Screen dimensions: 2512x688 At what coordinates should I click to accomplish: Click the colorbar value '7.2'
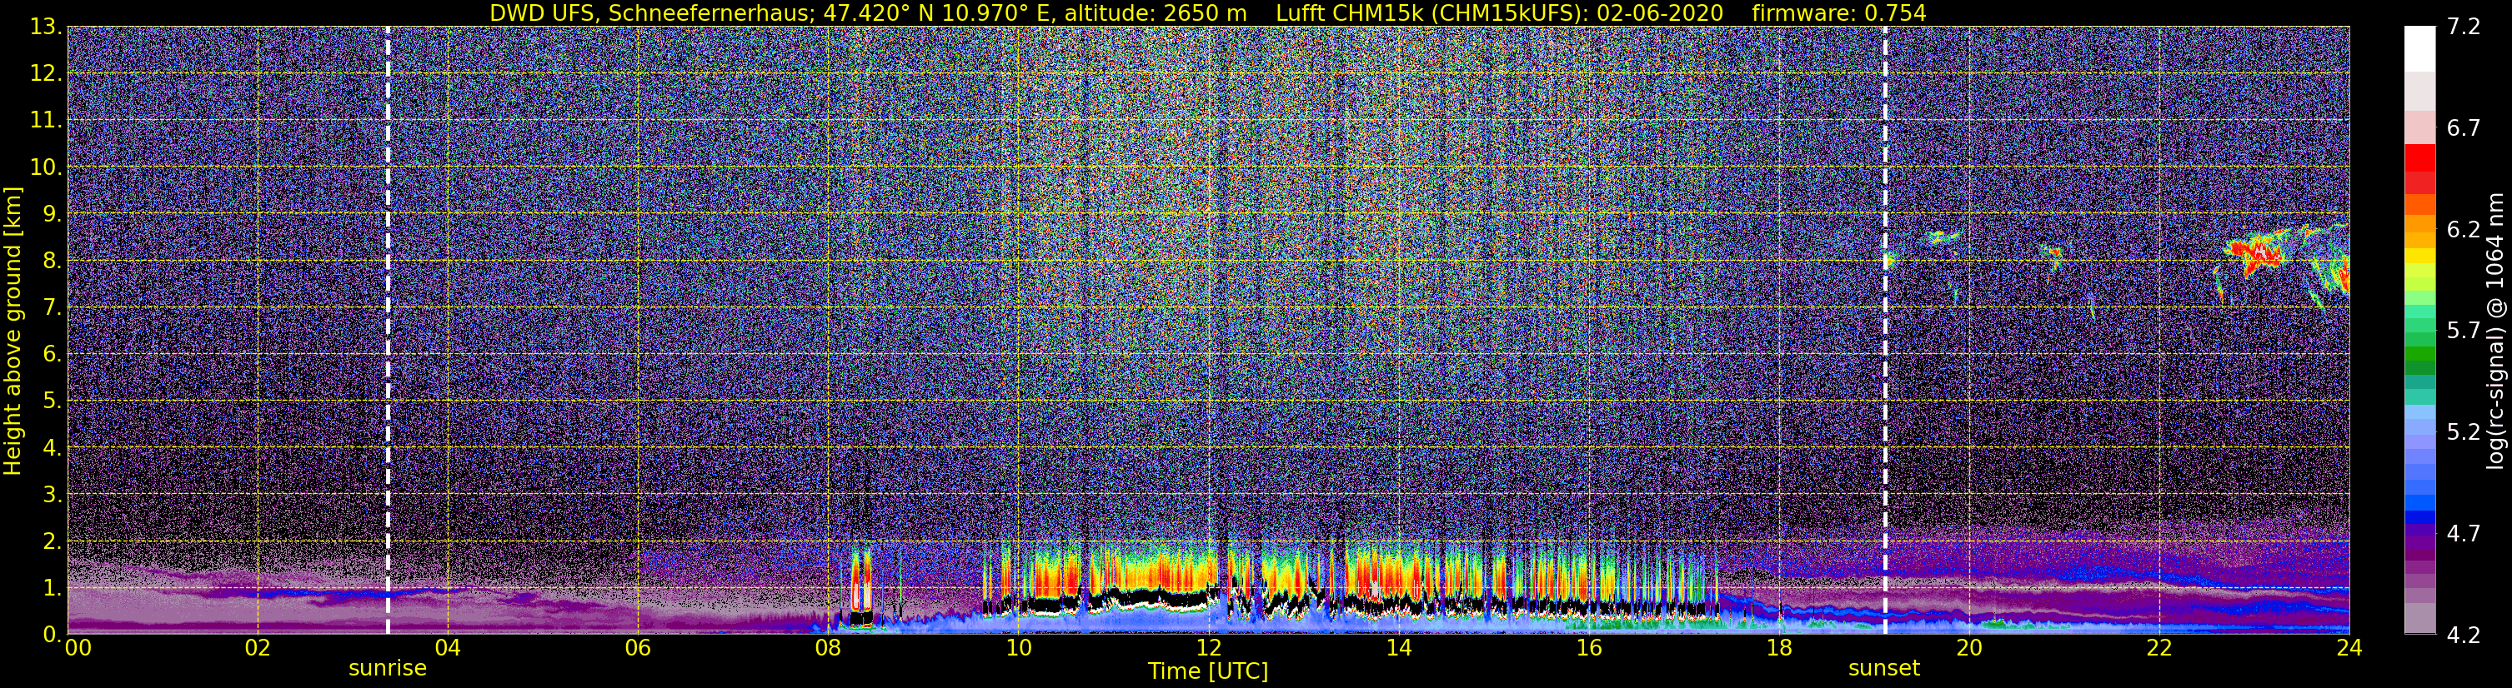click(2464, 27)
